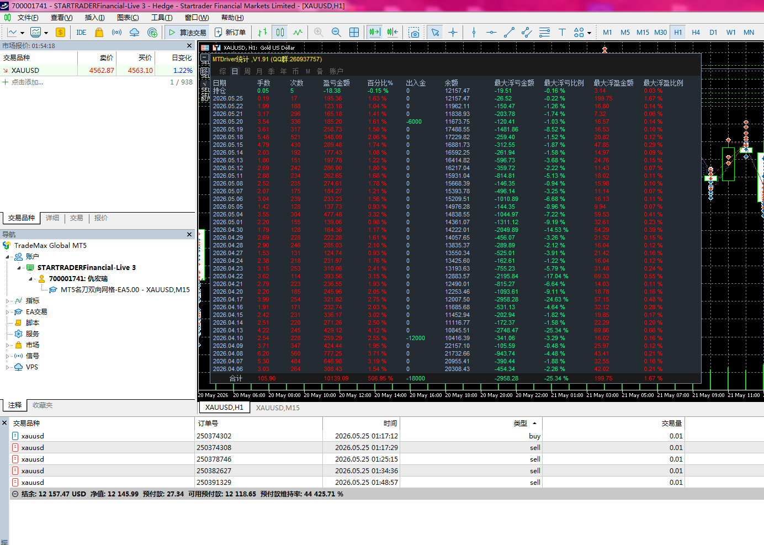Switch timeframe to M30

(x=660, y=32)
